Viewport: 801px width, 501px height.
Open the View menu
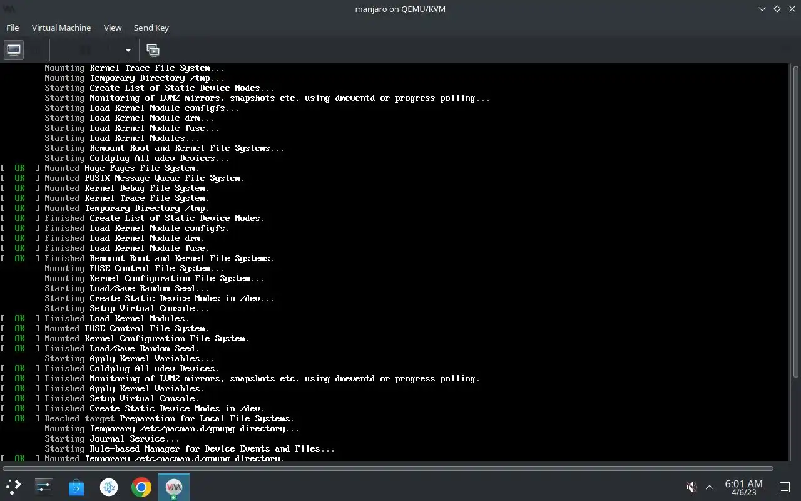click(113, 28)
